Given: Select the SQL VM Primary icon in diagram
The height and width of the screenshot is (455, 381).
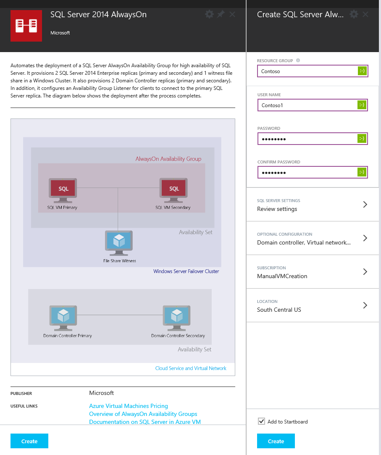Looking at the screenshot, I should (x=63, y=189).
